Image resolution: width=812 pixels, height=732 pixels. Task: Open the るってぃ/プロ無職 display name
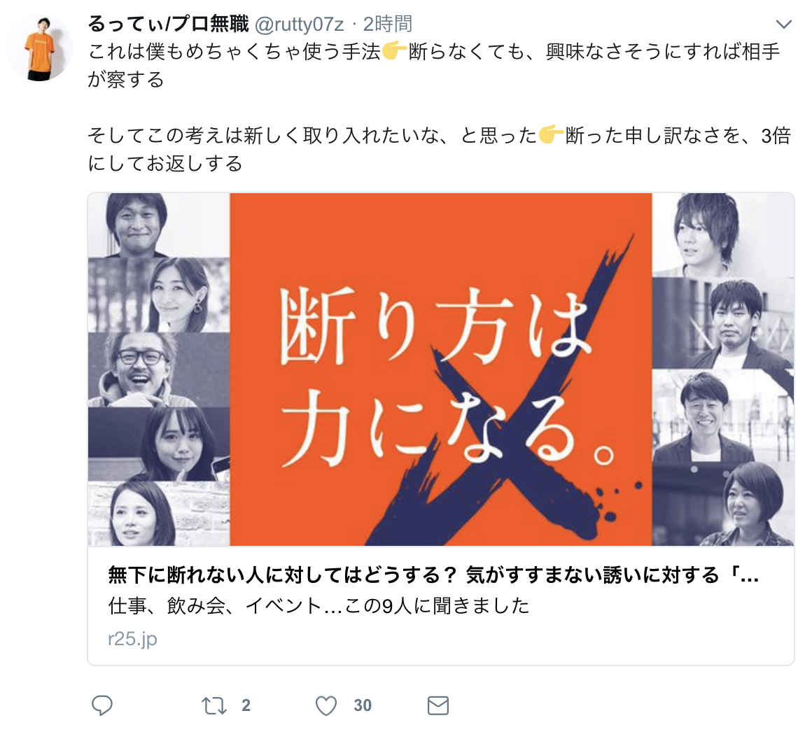coord(168,24)
